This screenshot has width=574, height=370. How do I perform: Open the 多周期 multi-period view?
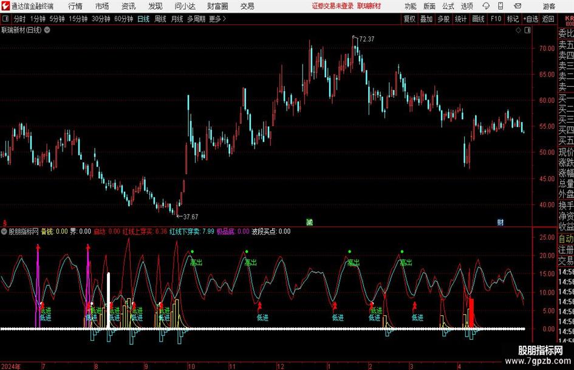[x=196, y=19]
